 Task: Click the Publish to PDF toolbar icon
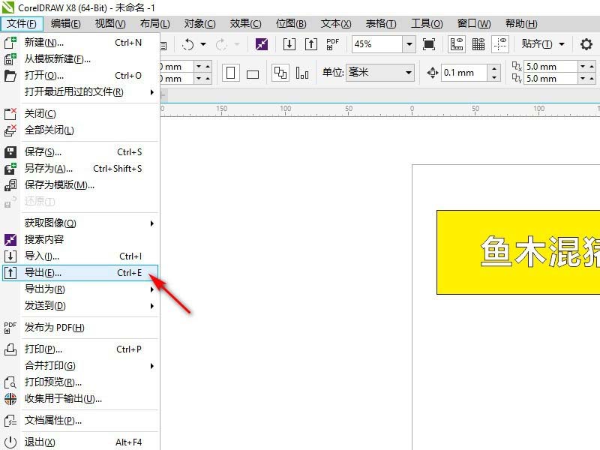click(332, 44)
